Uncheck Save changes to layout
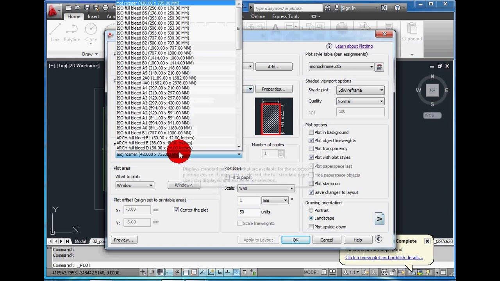Viewport: 500px width, 281px height. point(311,192)
